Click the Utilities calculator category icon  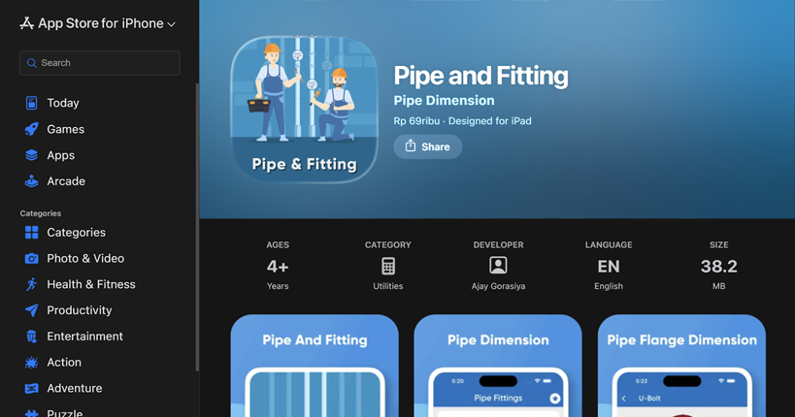388,266
